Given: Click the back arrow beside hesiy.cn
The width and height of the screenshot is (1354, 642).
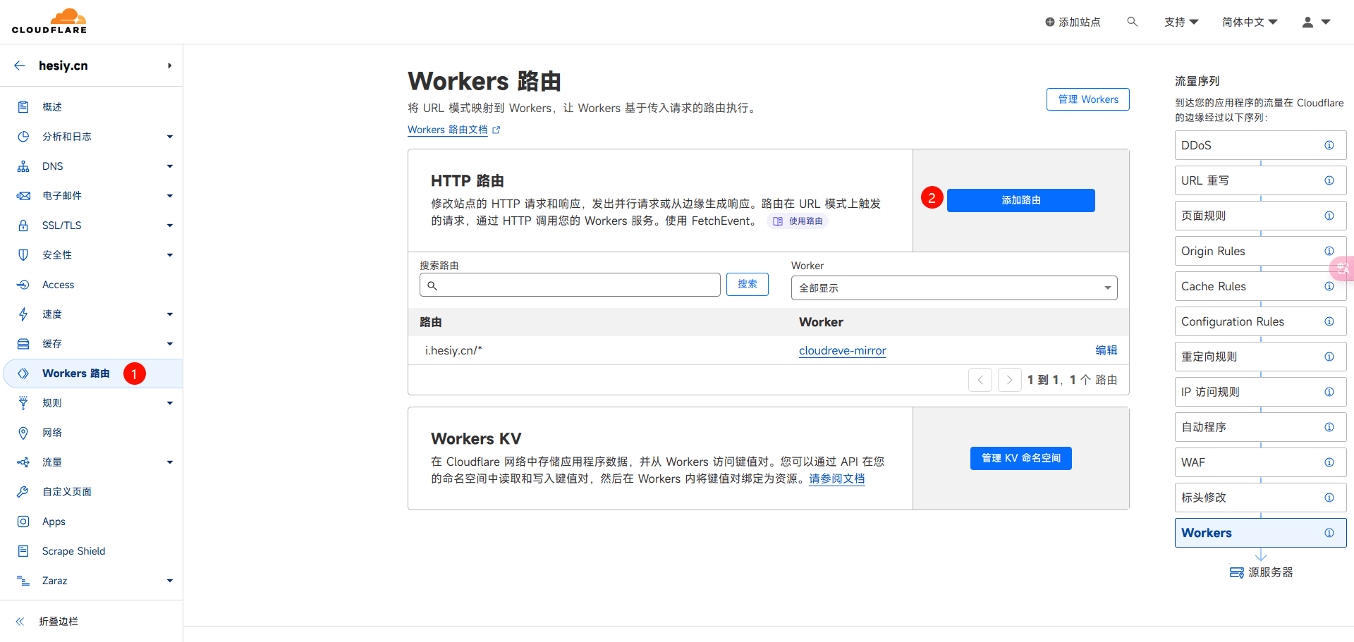Looking at the screenshot, I should 20,66.
